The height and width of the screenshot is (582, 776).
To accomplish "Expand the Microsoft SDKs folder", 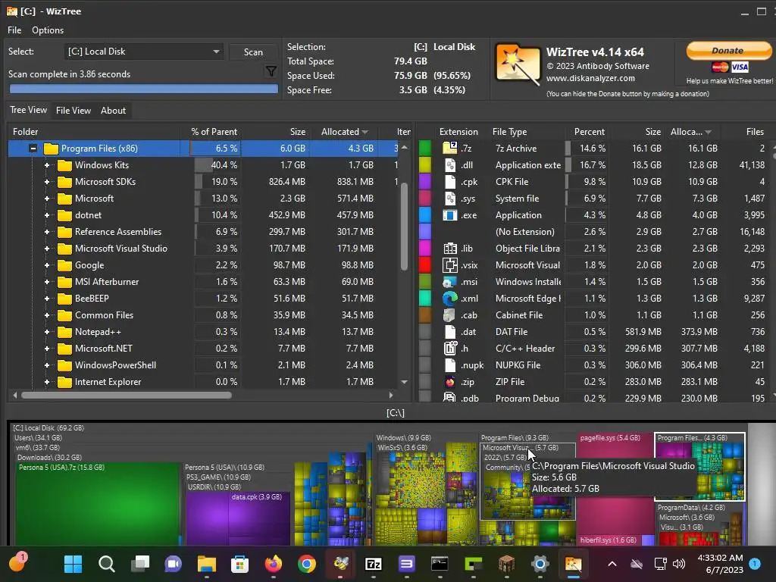I will coord(47,182).
